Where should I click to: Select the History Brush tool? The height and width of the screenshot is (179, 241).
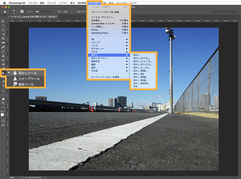click(3, 60)
